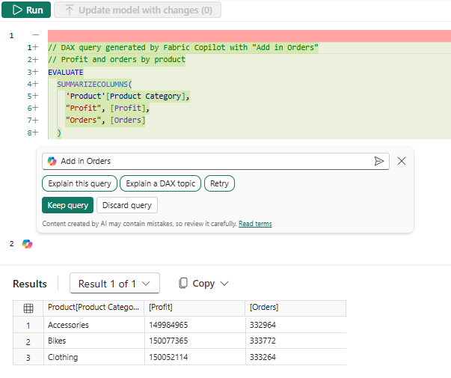Open the Result 1 of 1 dropdown
451x378 pixels.
pos(114,284)
